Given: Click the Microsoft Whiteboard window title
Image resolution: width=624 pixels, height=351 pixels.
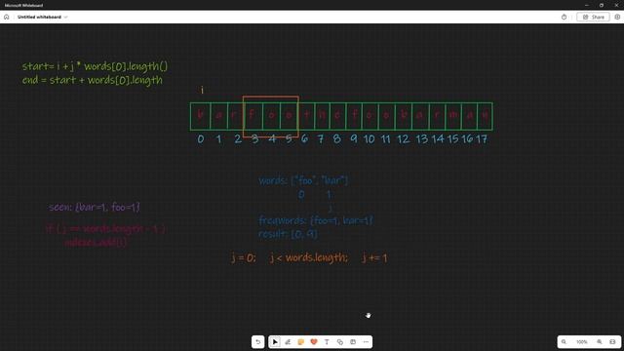Looking at the screenshot, I should 23,5.
